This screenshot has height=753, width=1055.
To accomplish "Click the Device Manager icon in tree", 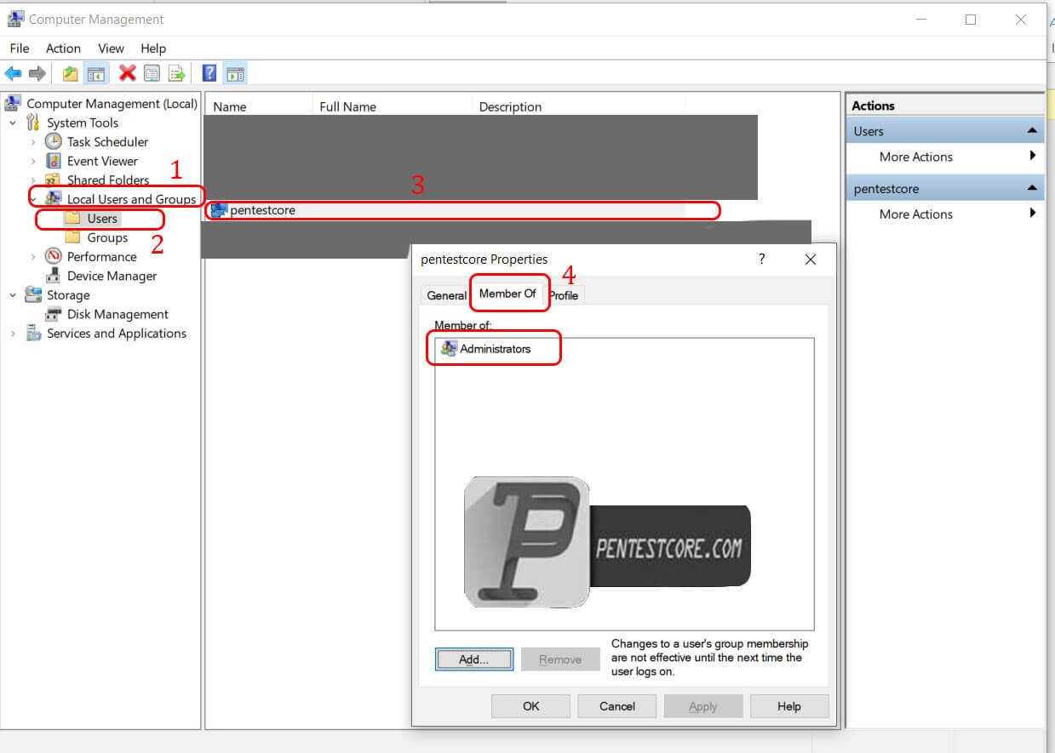I will (x=54, y=276).
